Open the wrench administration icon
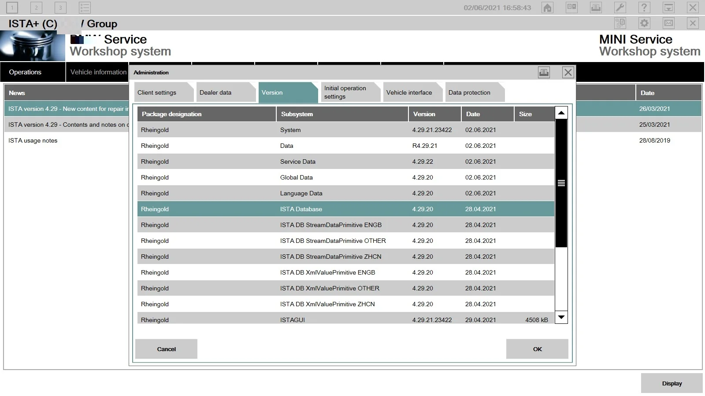Image resolution: width=705 pixels, height=396 pixels. click(x=620, y=7)
